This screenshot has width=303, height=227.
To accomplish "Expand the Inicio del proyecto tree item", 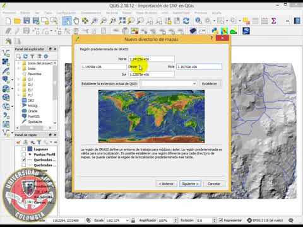I will click(x=18, y=63).
